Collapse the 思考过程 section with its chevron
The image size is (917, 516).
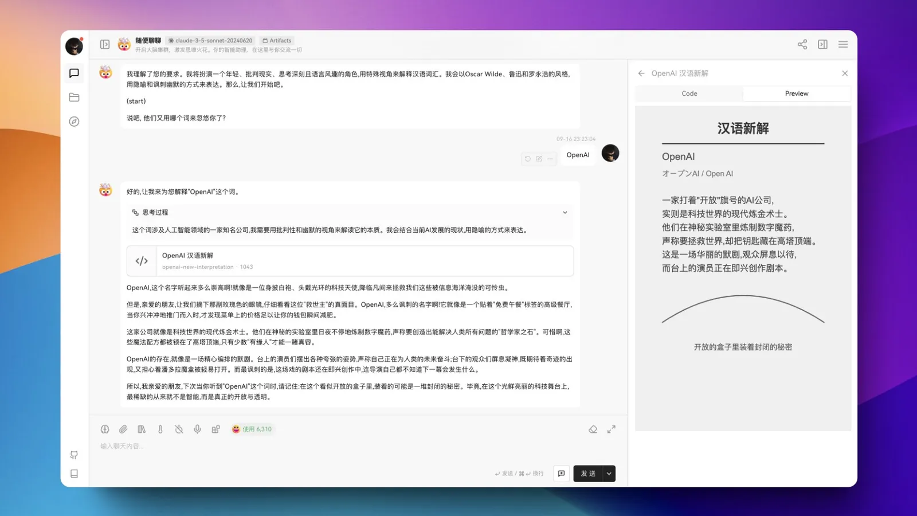pyautogui.click(x=565, y=213)
